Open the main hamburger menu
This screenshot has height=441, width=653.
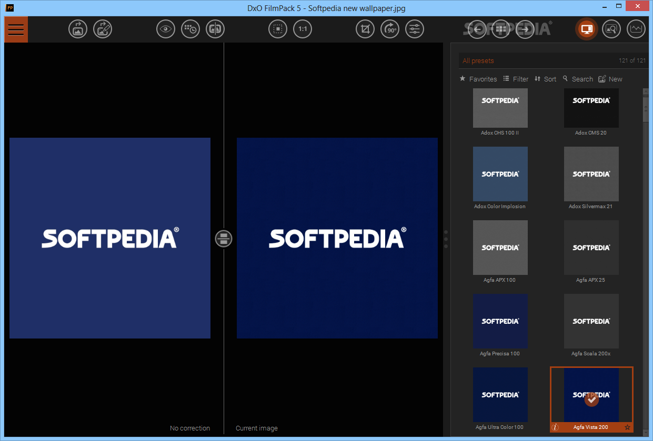pyautogui.click(x=16, y=29)
